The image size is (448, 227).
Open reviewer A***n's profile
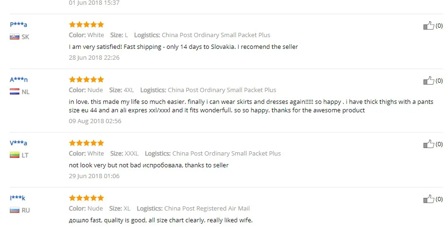click(19, 79)
